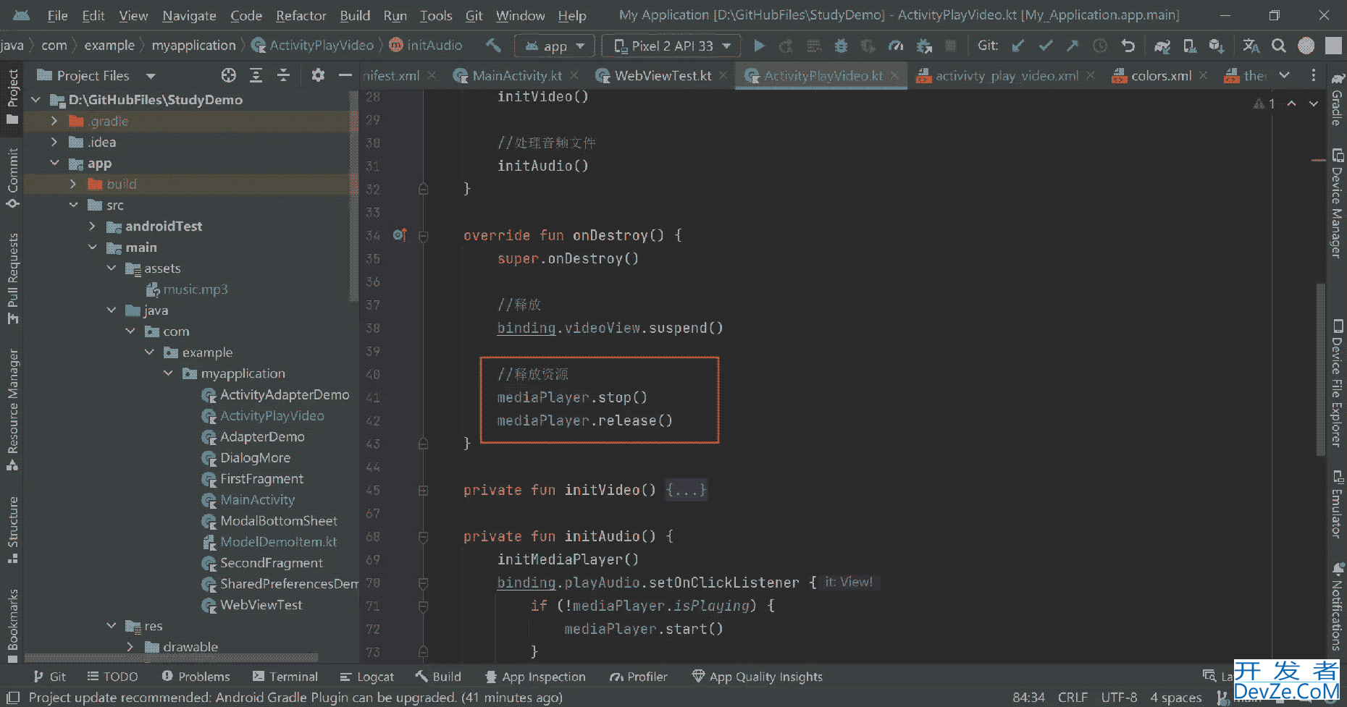Viewport: 1347px width, 707px height.
Task: Open editor tabs more options menu
Action: click(x=1314, y=75)
